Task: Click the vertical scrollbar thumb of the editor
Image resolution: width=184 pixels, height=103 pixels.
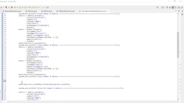Action: pyautogui.click(x=178, y=45)
